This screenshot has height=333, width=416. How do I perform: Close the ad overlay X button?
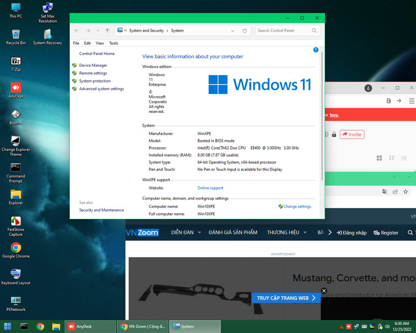[x=324, y=291]
